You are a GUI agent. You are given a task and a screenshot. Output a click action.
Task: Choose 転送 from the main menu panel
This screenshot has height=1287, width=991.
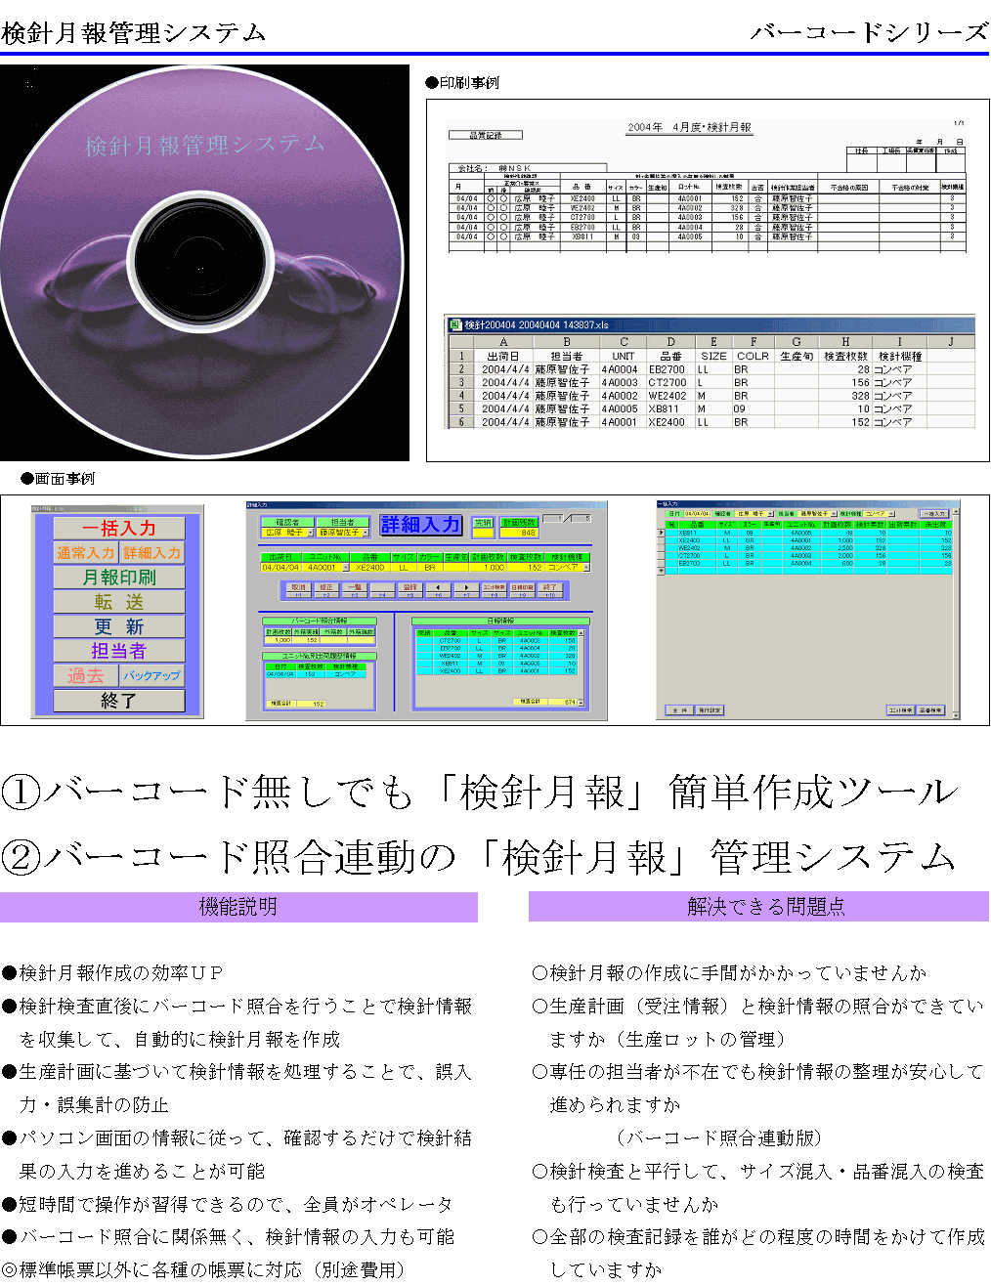(118, 602)
